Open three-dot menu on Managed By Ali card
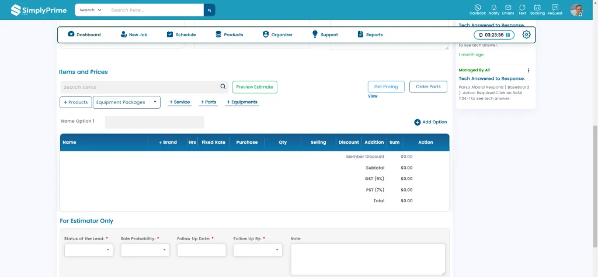Screen dimensions: 598x277 pyautogui.click(x=529, y=70)
